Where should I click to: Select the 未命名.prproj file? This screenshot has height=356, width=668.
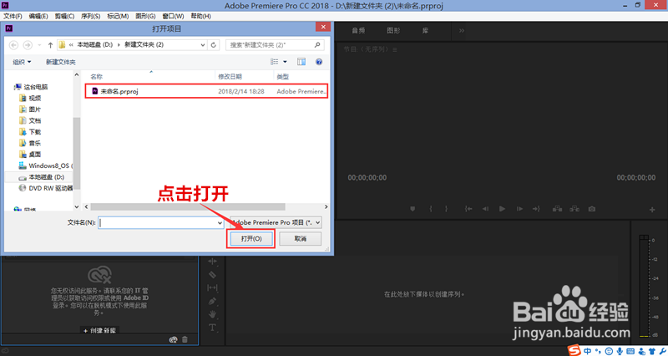click(x=206, y=91)
